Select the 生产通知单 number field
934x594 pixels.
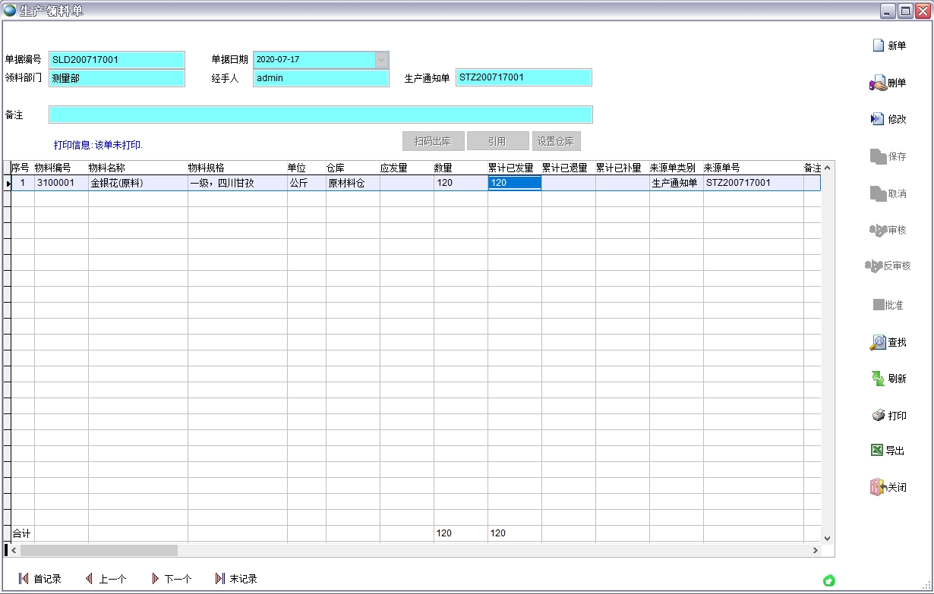pos(523,77)
